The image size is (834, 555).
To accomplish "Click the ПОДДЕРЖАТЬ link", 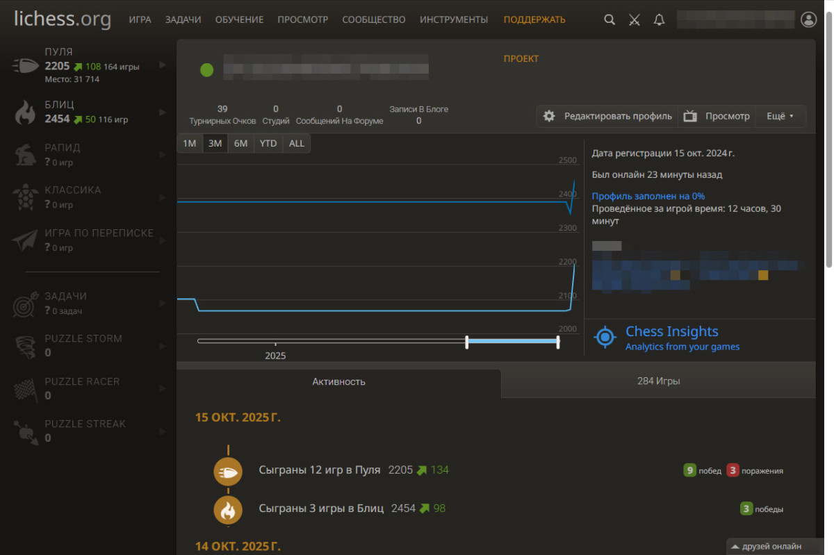I will (x=534, y=20).
